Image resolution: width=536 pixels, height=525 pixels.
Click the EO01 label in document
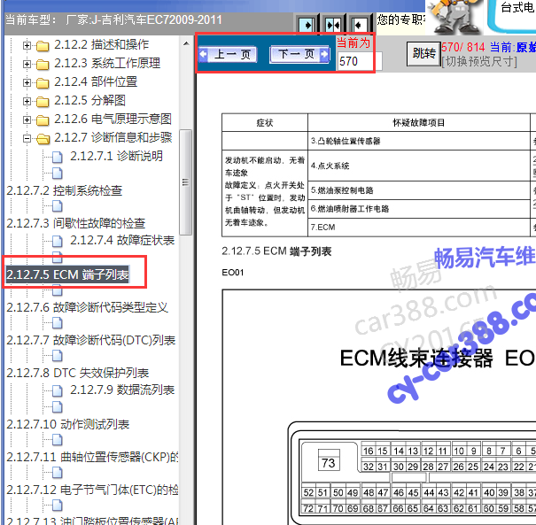(x=233, y=273)
